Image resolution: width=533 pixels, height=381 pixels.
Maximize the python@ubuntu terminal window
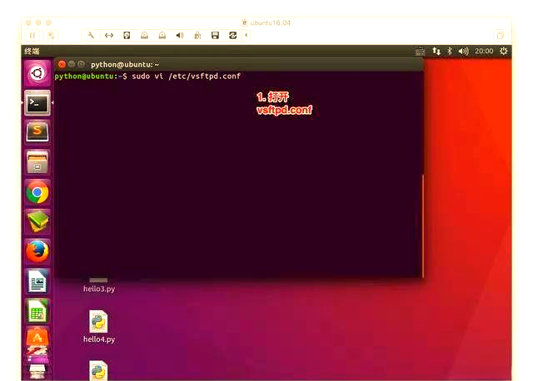click(x=81, y=64)
